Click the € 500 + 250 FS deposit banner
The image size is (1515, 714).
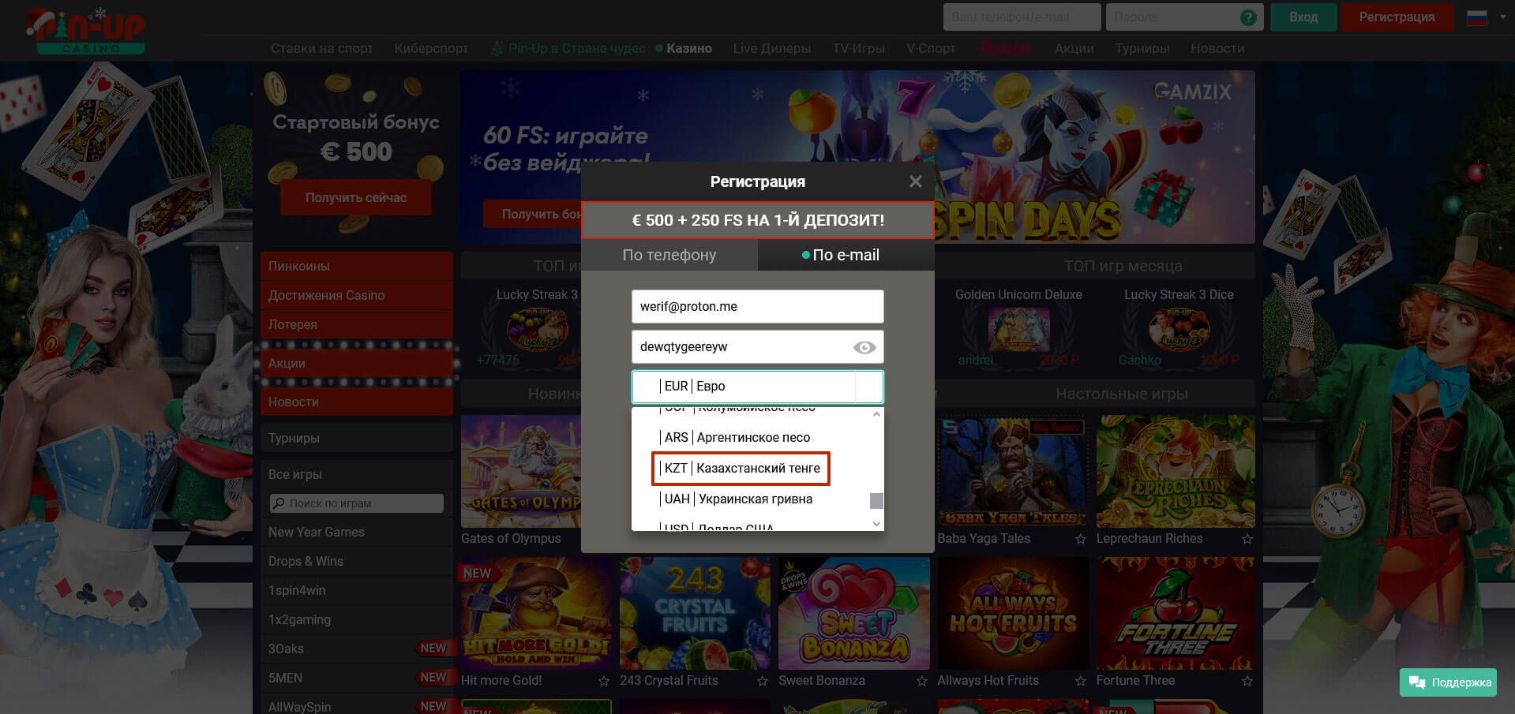pos(758,220)
